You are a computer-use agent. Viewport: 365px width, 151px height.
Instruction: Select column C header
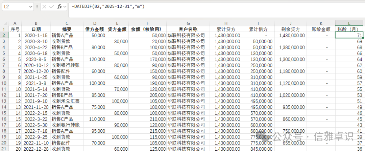67,23
